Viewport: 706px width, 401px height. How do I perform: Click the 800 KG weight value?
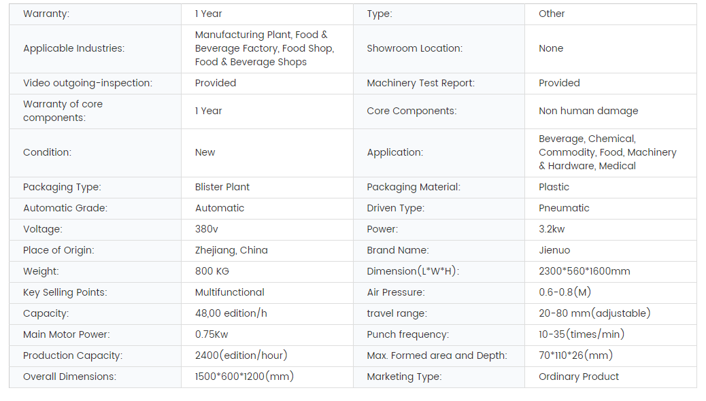pyautogui.click(x=212, y=271)
